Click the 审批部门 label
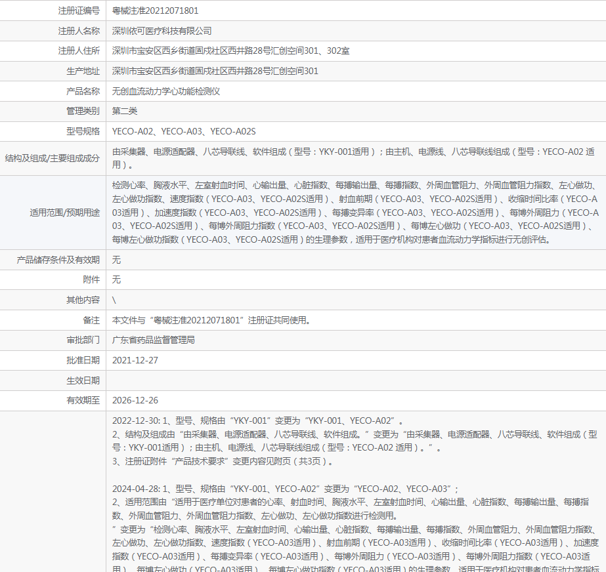Viewport: 606px width, 572px height. pyautogui.click(x=83, y=340)
